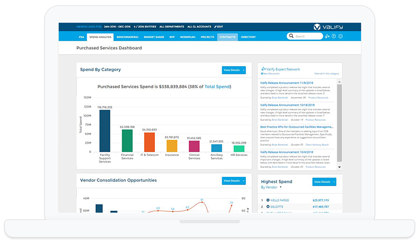Click the Valify logo
The height and width of the screenshot is (242, 419).
pos(328,27)
